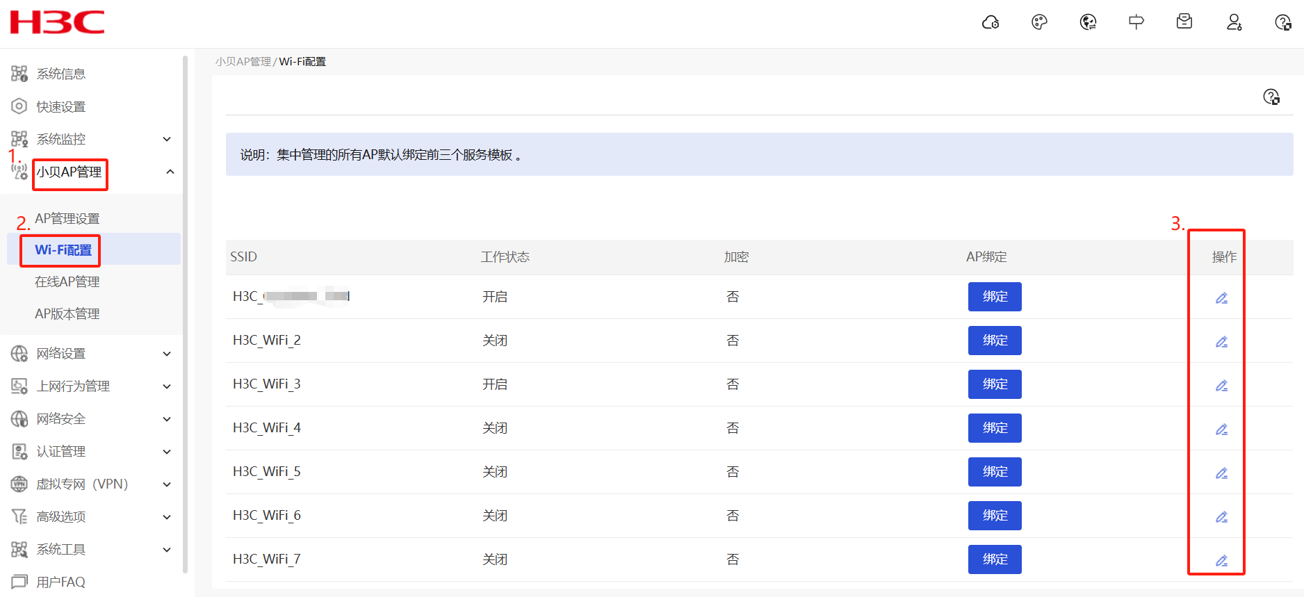Click the 快速设置 sidebar icon
Screen dimensions: 1304x597
click(19, 106)
